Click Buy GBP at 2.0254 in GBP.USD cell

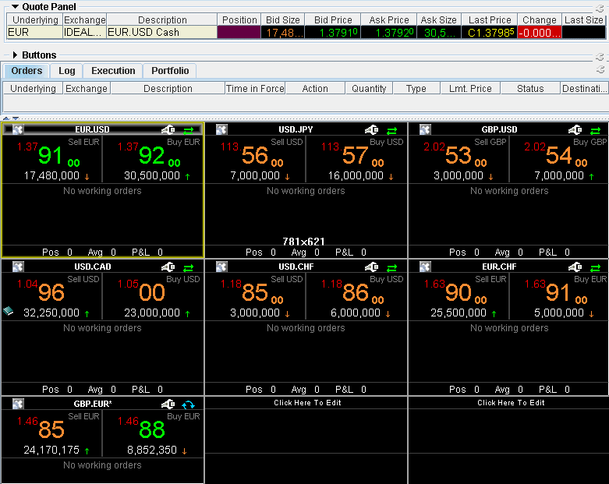[559, 159]
